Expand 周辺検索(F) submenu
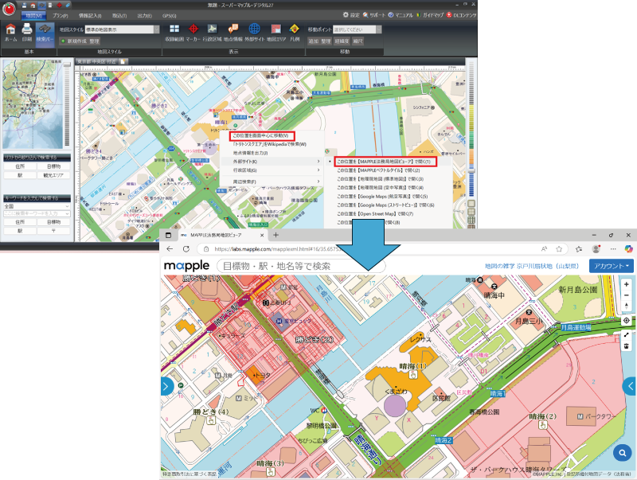The height and width of the screenshot is (480, 637). (x=272, y=181)
